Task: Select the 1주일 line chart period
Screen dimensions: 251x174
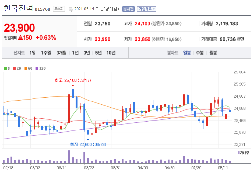Action: pos(46,53)
